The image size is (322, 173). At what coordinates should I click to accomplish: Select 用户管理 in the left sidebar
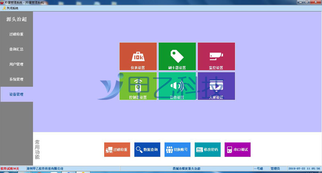point(17,64)
